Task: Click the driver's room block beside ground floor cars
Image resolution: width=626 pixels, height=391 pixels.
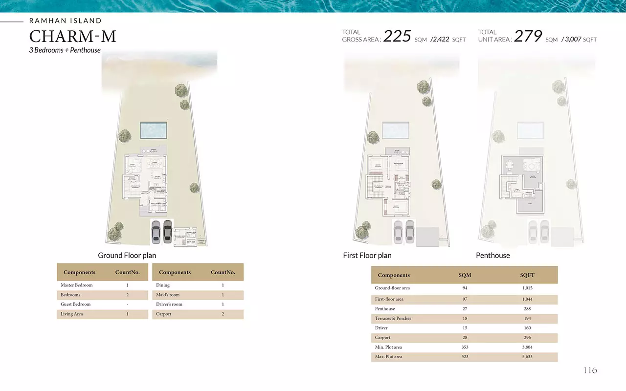Action: pyautogui.click(x=186, y=236)
